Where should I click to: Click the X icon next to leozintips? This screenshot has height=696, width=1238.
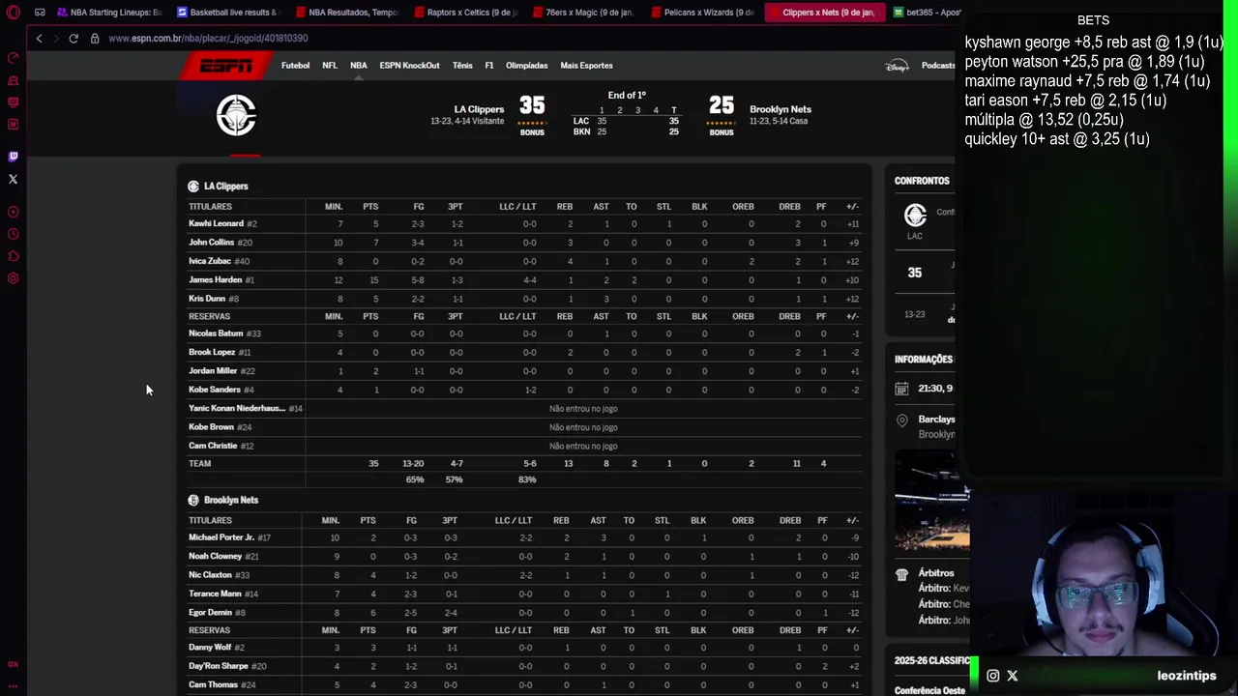[1013, 676]
